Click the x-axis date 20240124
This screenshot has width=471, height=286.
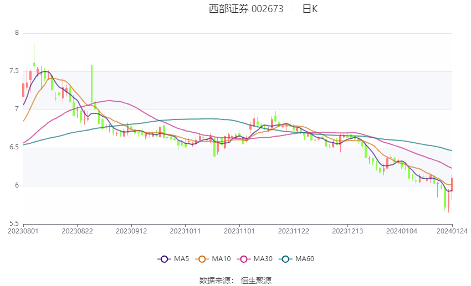click(x=452, y=231)
